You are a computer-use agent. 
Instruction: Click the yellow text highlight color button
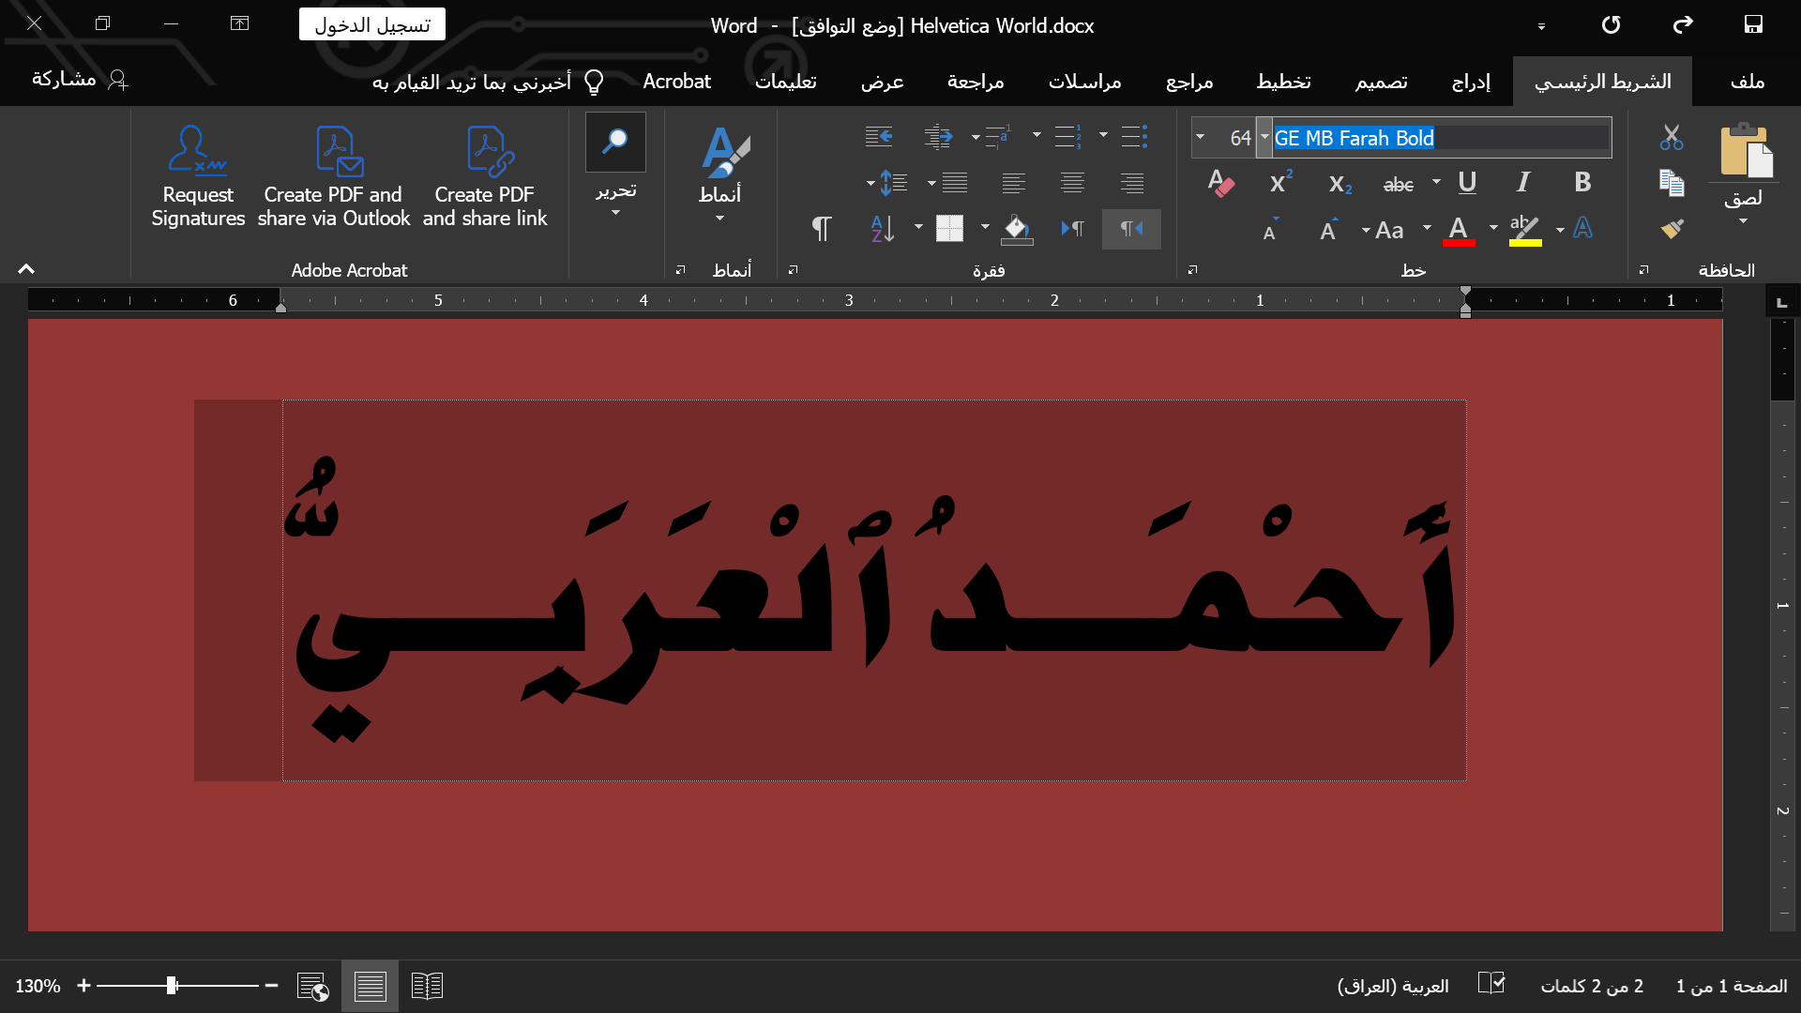(x=1524, y=230)
